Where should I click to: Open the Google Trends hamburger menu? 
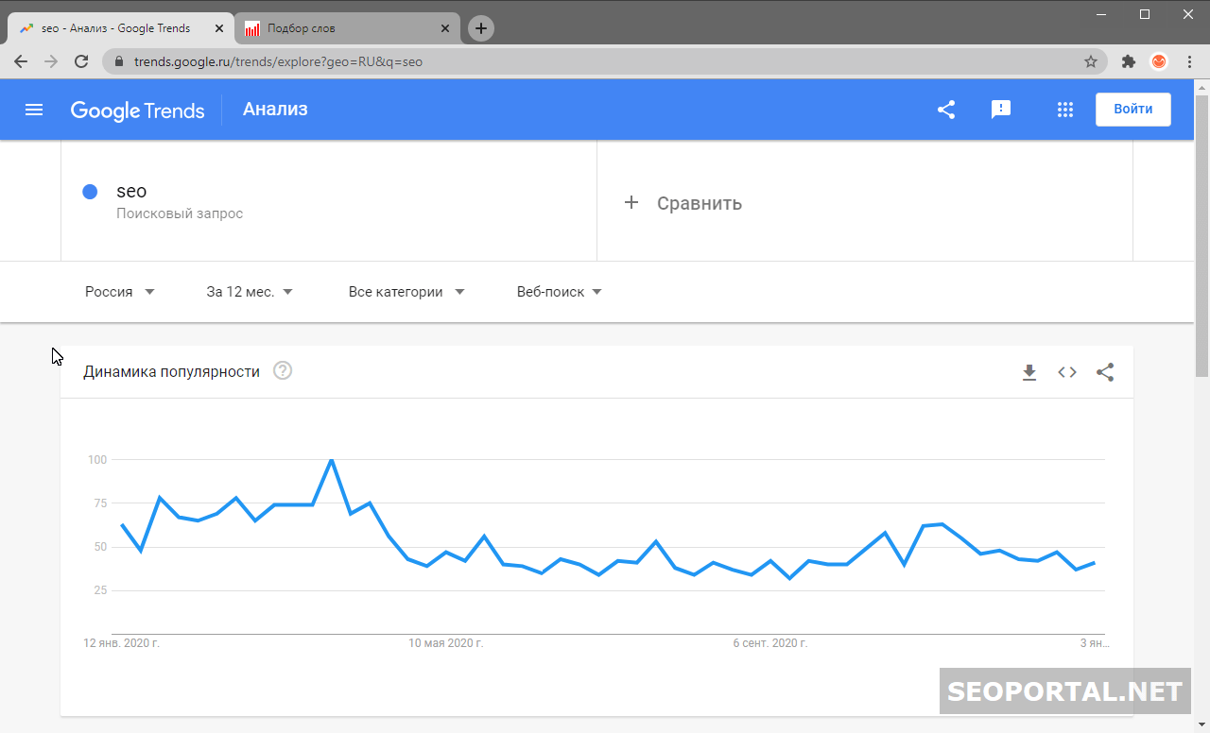(x=34, y=110)
